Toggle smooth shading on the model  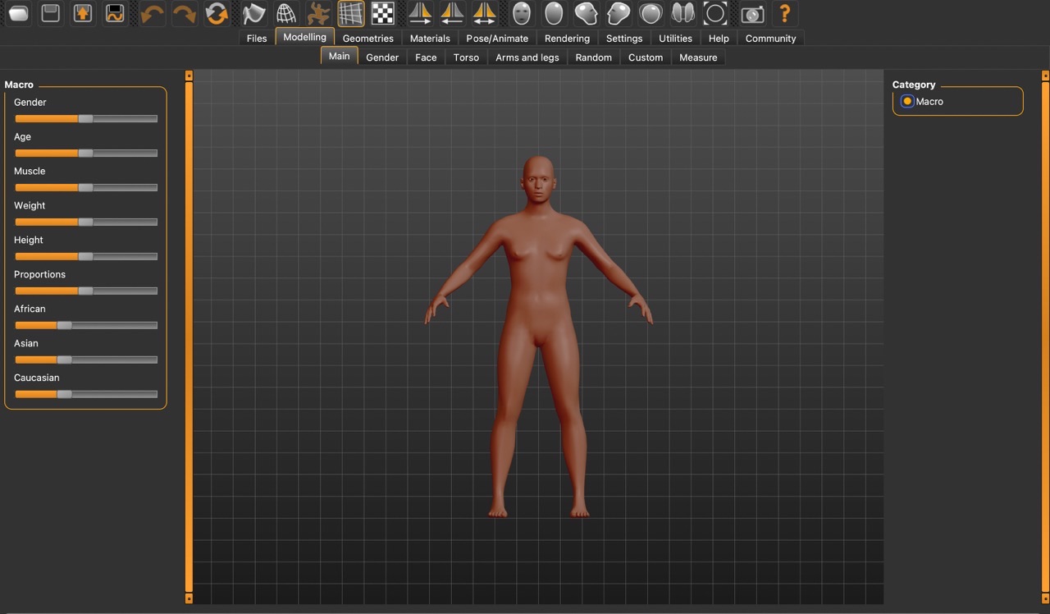pyautogui.click(x=254, y=13)
